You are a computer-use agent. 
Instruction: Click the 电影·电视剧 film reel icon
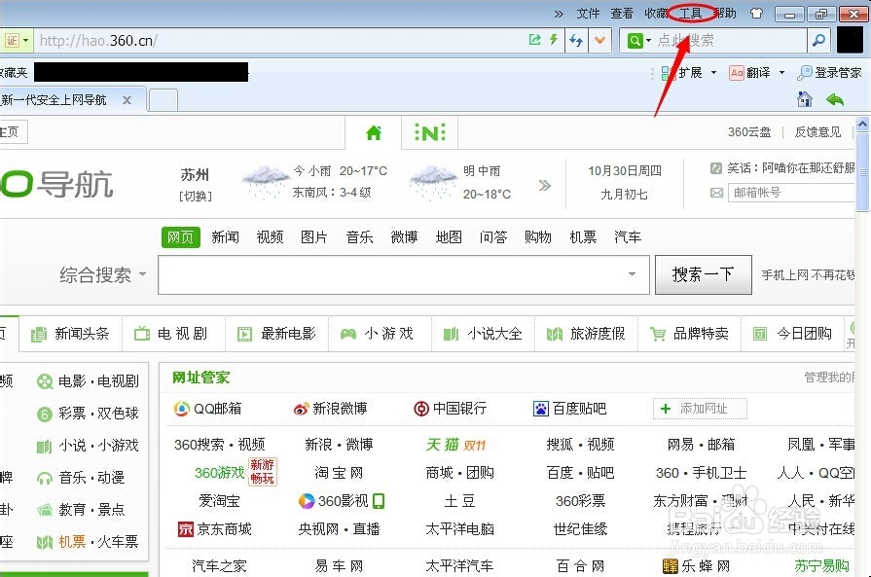(45, 382)
